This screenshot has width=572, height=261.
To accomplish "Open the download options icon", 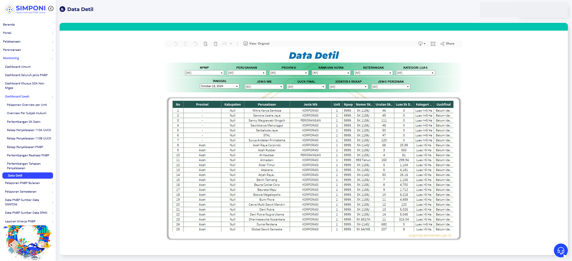I will (422, 44).
